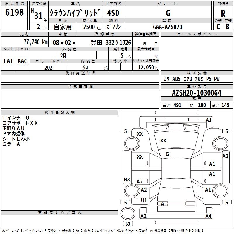The image size is (234, 234).
Task: Click the grade value G
Action: pyautogui.click(x=168, y=13)
